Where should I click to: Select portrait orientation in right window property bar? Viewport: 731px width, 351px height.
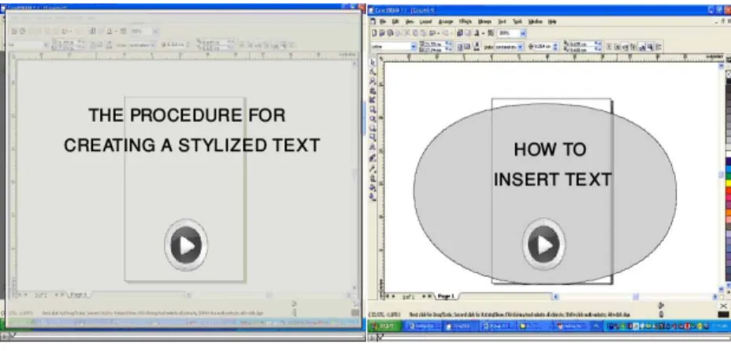[460, 46]
